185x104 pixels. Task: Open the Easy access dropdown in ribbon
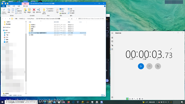pos(50,11)
